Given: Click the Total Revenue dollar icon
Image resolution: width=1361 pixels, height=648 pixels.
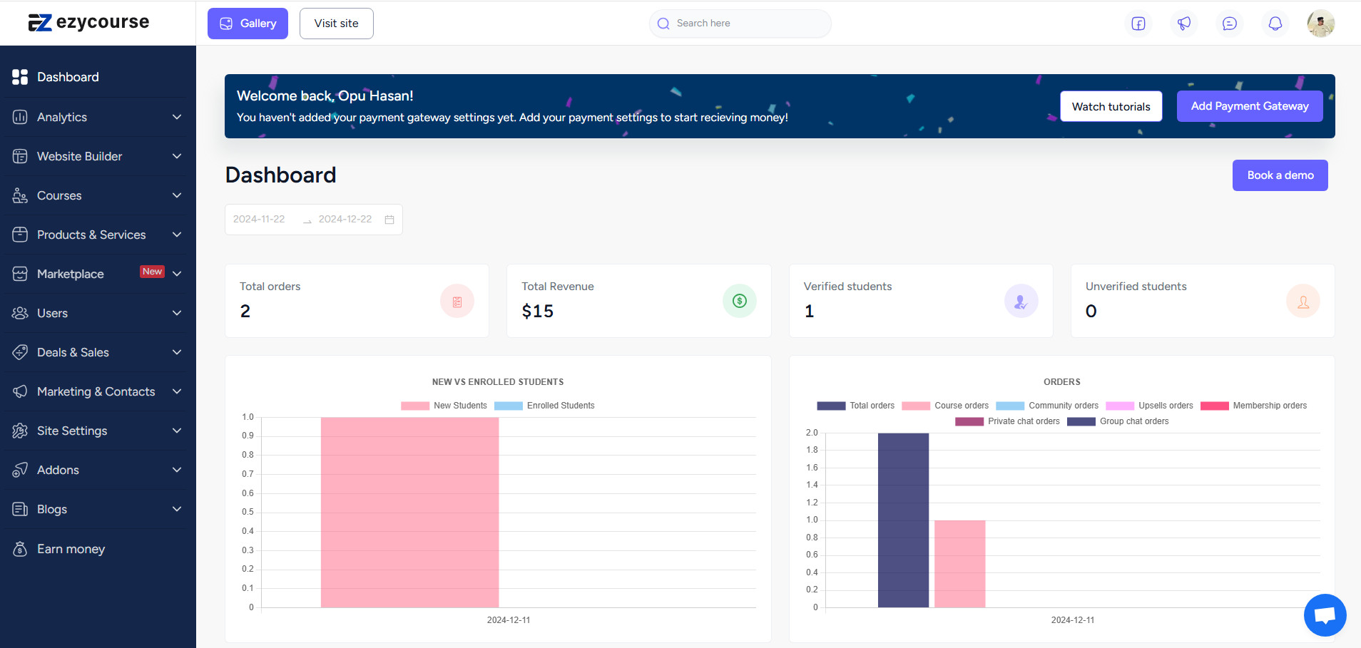Looking at the screenshot, I should [x=740, y=301].
